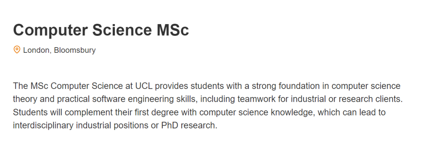Viewport: 435px width, 157px height.
Task: Click the word "Computer" in the heading
Action: [50, 30]
